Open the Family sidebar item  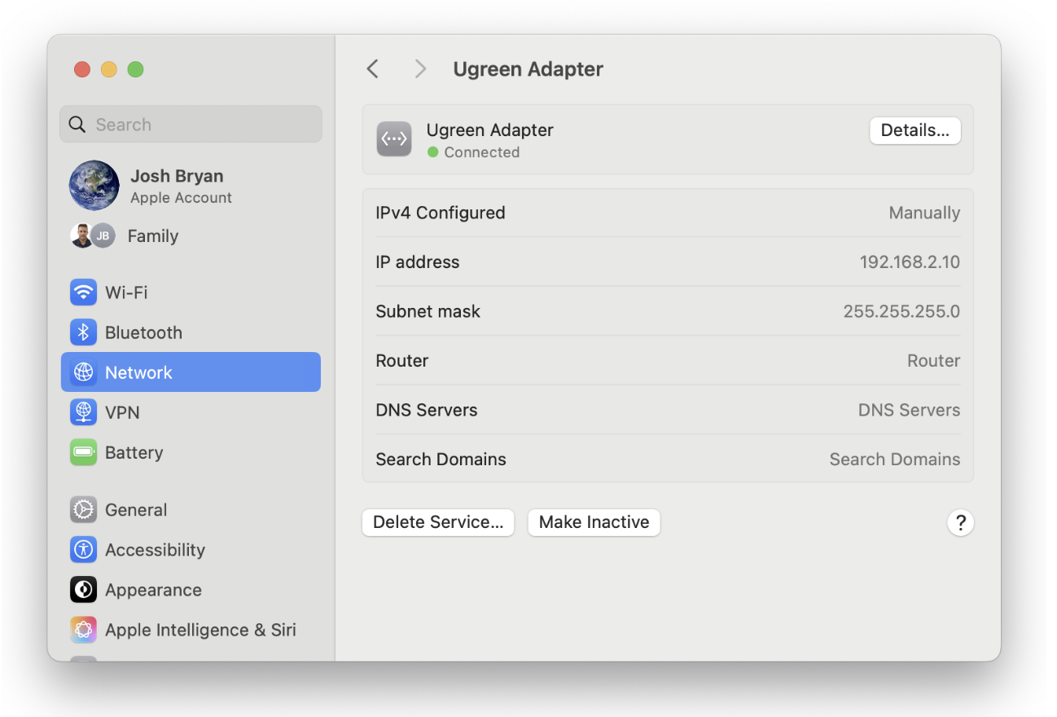pyautogui.click(x=152, y=236)
